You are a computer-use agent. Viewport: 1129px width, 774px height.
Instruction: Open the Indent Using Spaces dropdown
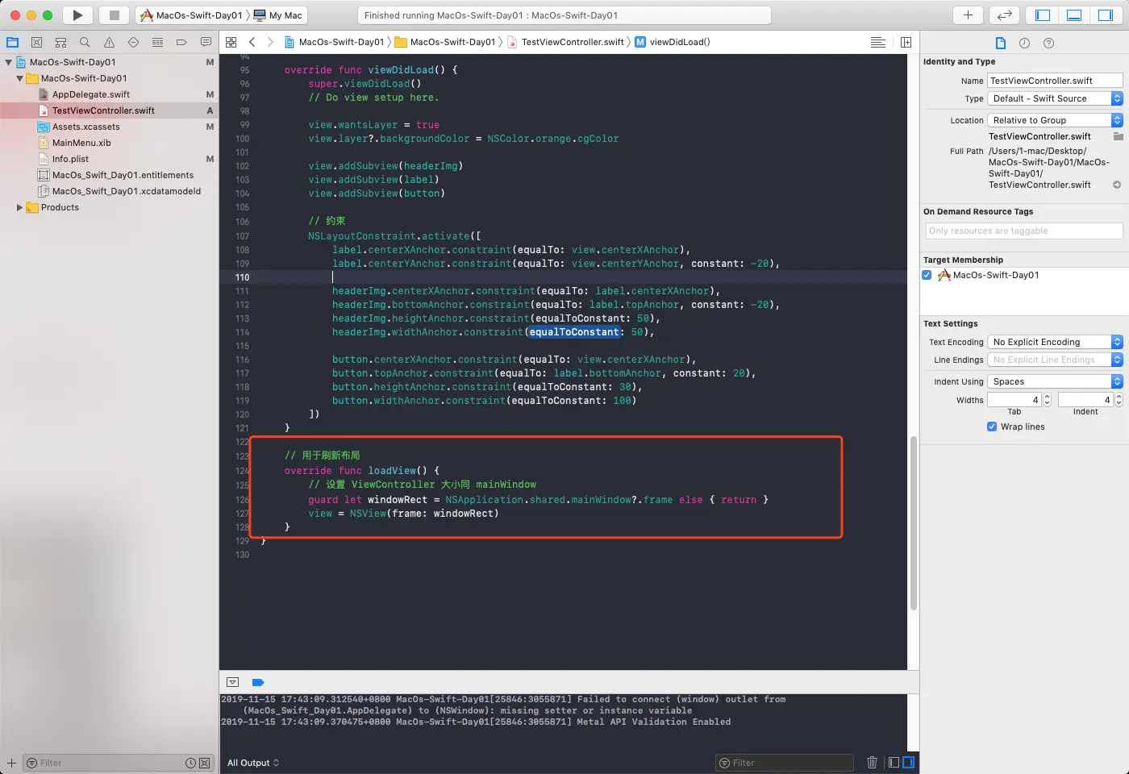[1055, 381]
